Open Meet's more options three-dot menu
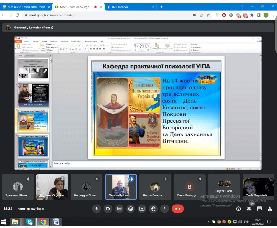Image resolution: width=277 pixels, height=228 pixels. tap(165, 209)
